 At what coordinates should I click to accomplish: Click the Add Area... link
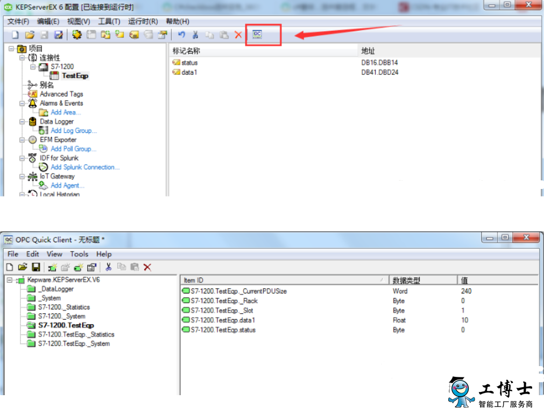(66, 113)
